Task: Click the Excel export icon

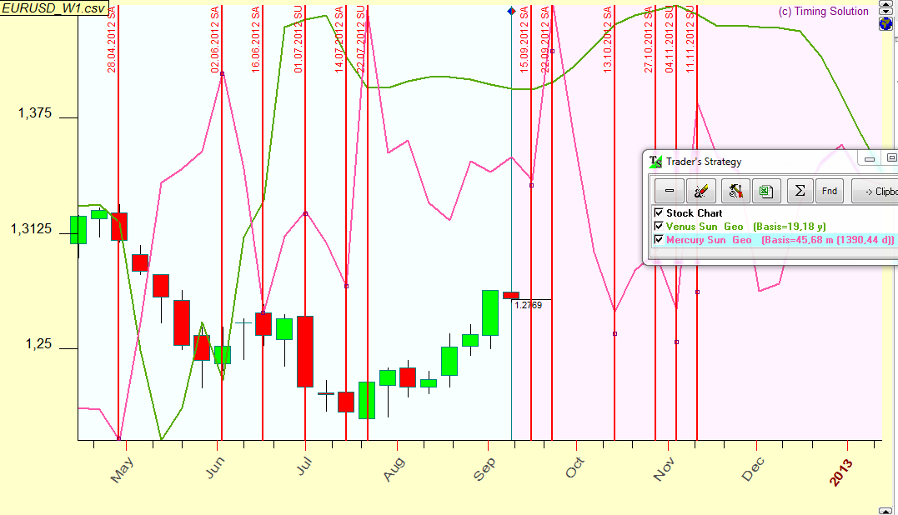Action: click(x=765, y=191)
